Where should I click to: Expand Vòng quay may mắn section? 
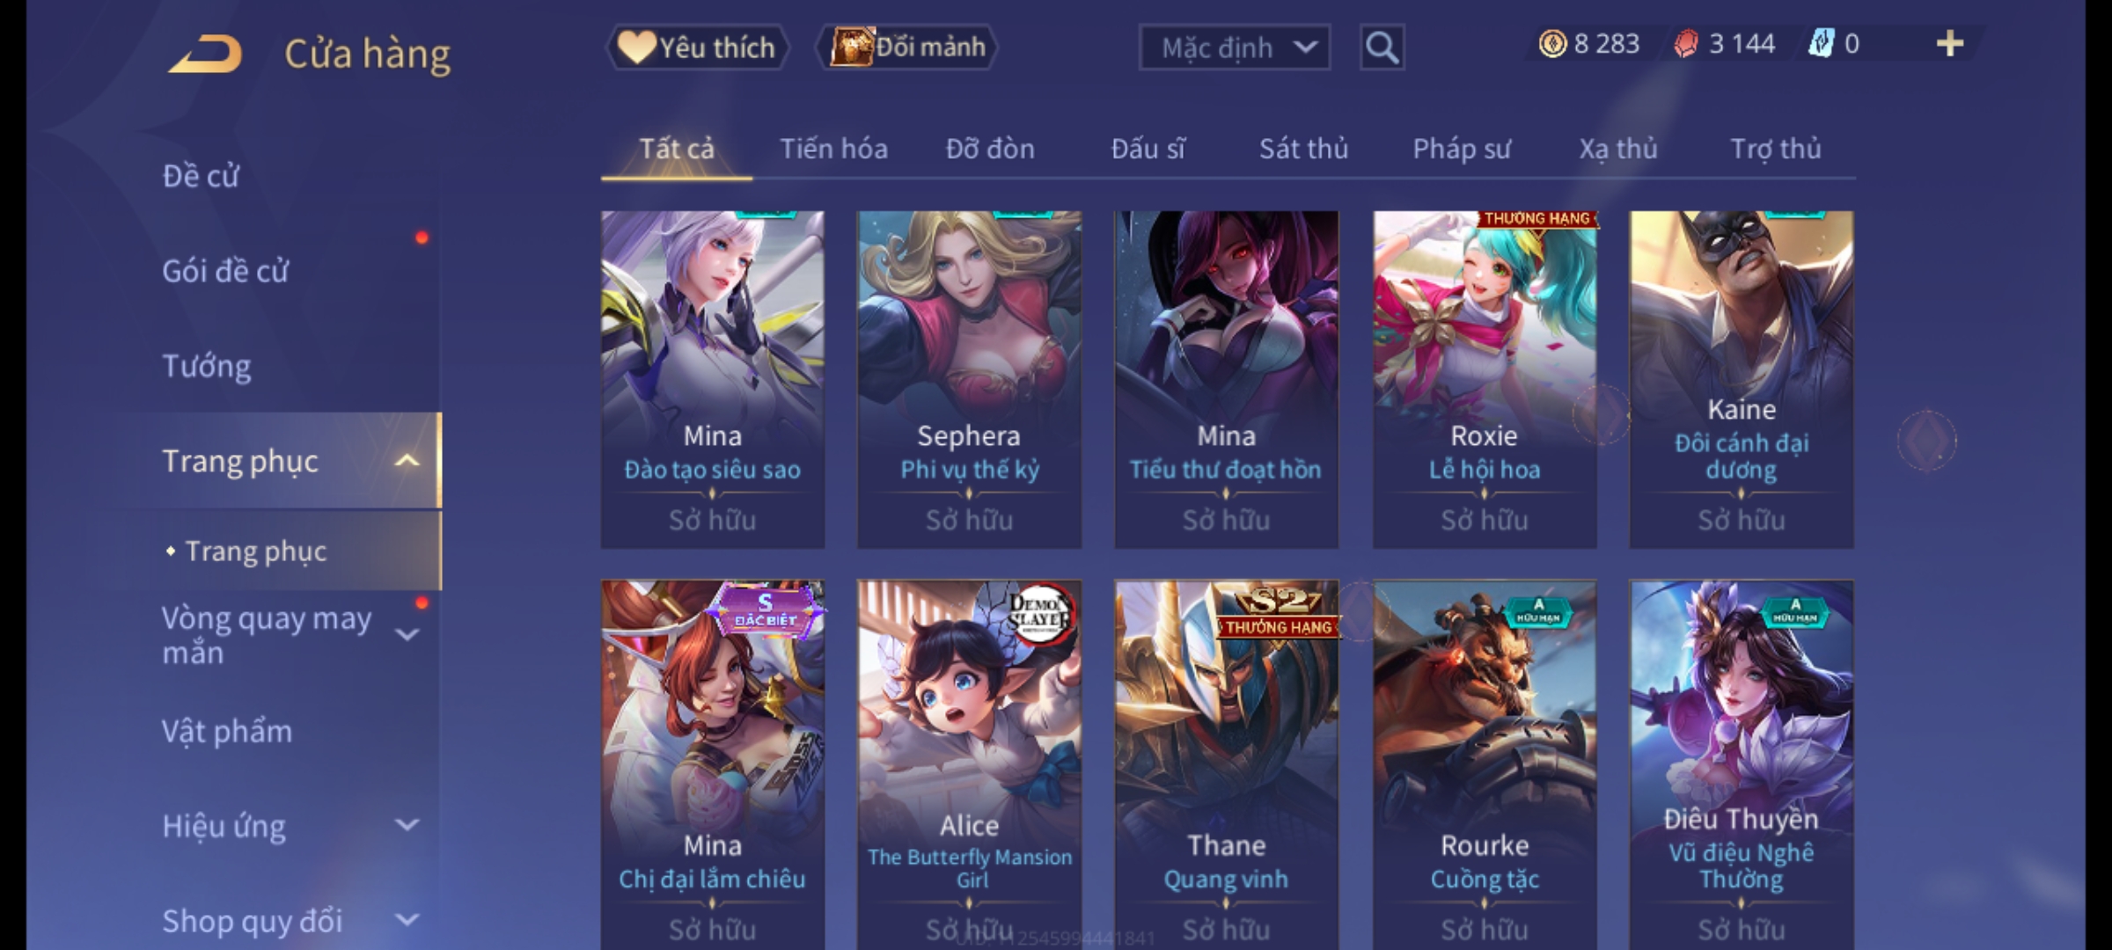pos(407,633)
